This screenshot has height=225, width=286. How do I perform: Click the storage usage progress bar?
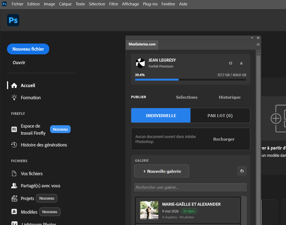point(190,80)
